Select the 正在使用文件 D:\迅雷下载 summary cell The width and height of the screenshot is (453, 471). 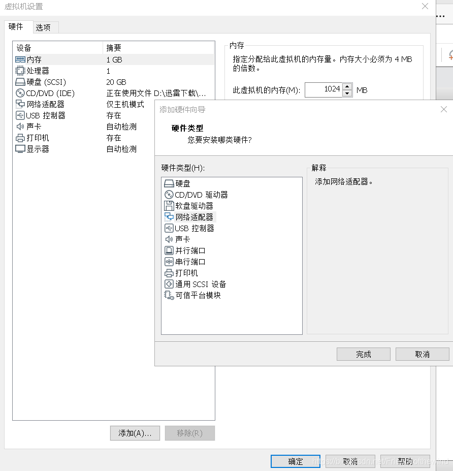(x=156, y=93)
